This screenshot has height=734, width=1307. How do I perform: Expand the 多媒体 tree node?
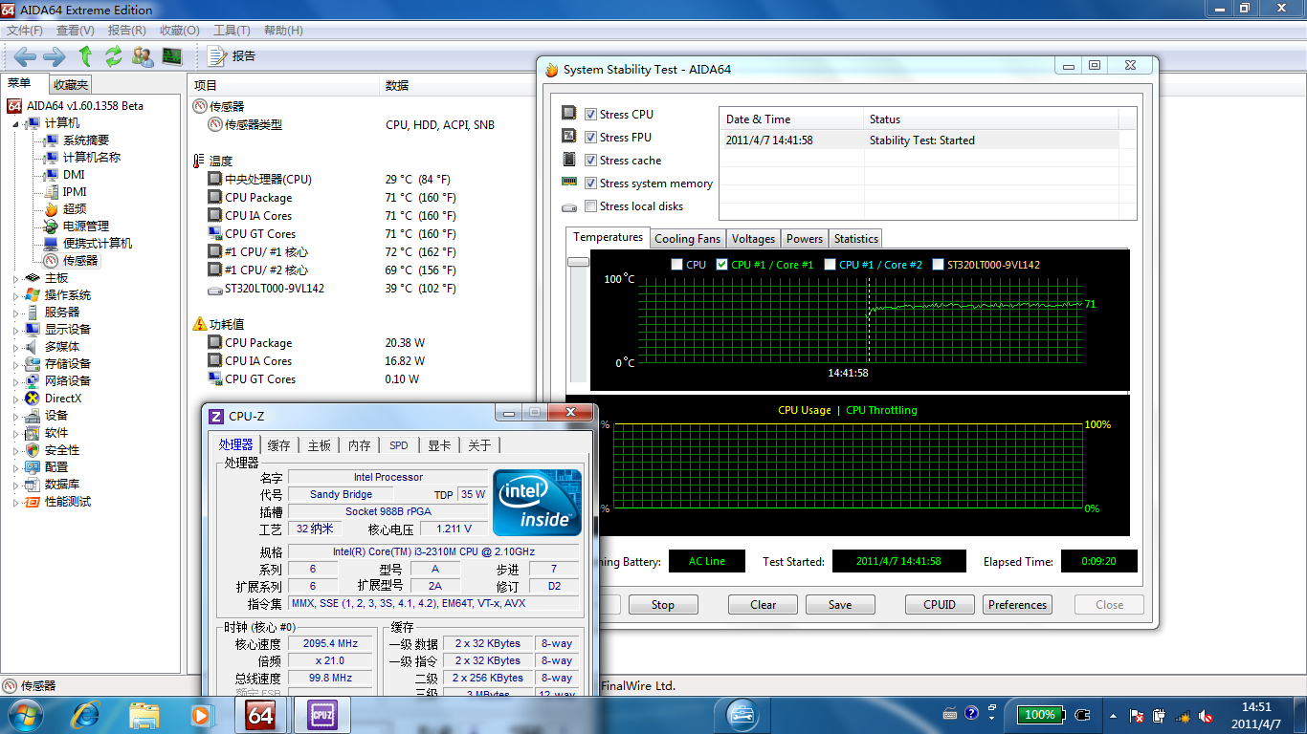point(15,347)
